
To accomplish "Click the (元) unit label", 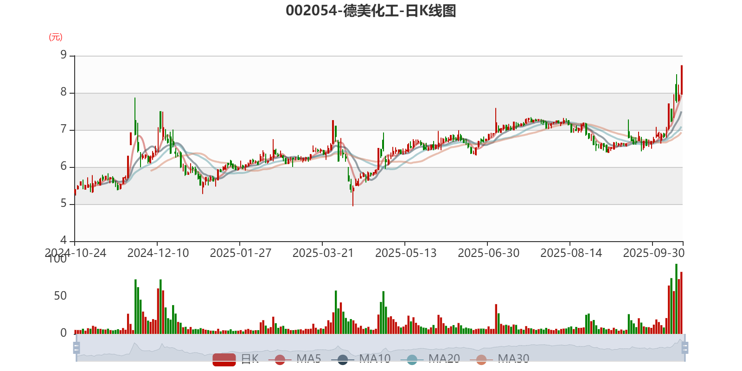I will 56,37.
